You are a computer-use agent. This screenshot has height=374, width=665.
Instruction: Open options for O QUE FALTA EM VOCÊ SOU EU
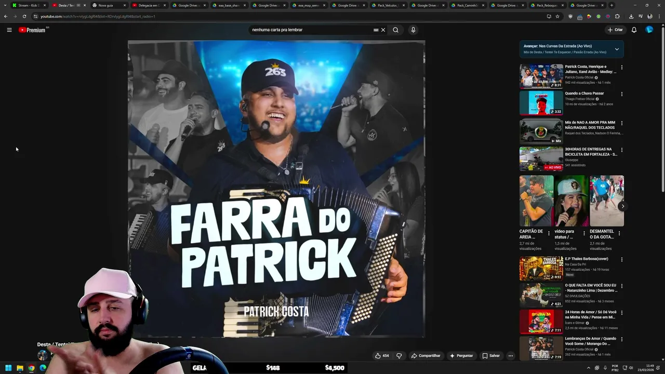[x=621, y=286]
